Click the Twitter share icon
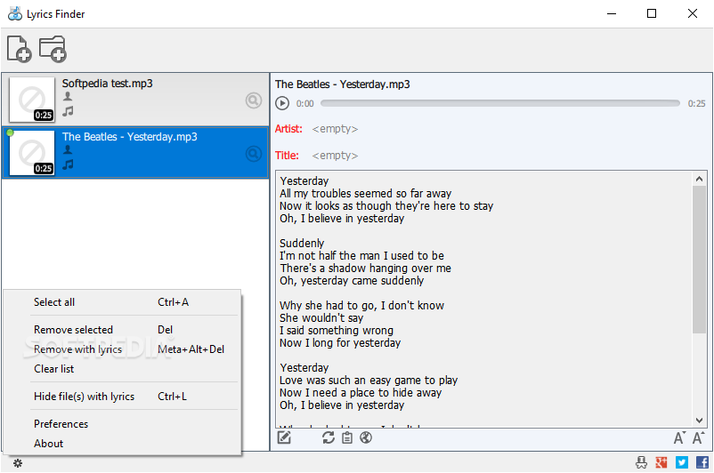This screenshot has width=714, height=473. [682, 462]
